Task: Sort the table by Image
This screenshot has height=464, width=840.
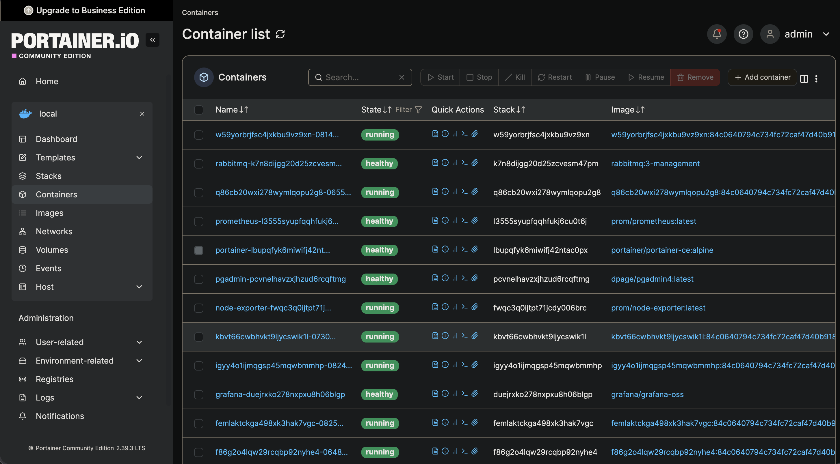Action: (628, 110)
